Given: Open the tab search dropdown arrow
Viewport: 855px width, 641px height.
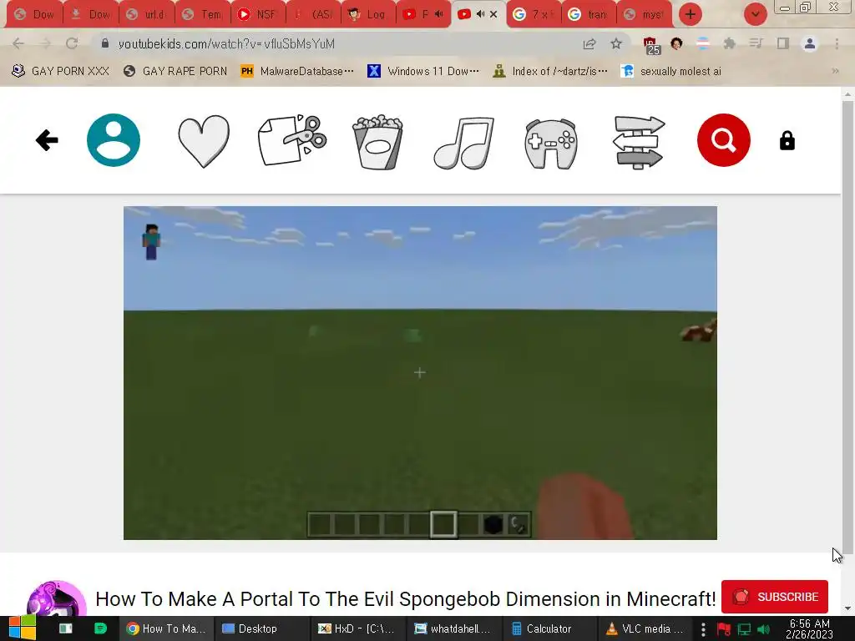Looking at the screenshot, I should tap(755, 14).
